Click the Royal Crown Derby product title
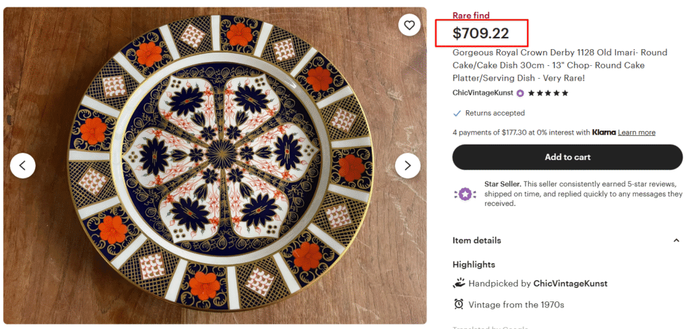 (554, 65)
